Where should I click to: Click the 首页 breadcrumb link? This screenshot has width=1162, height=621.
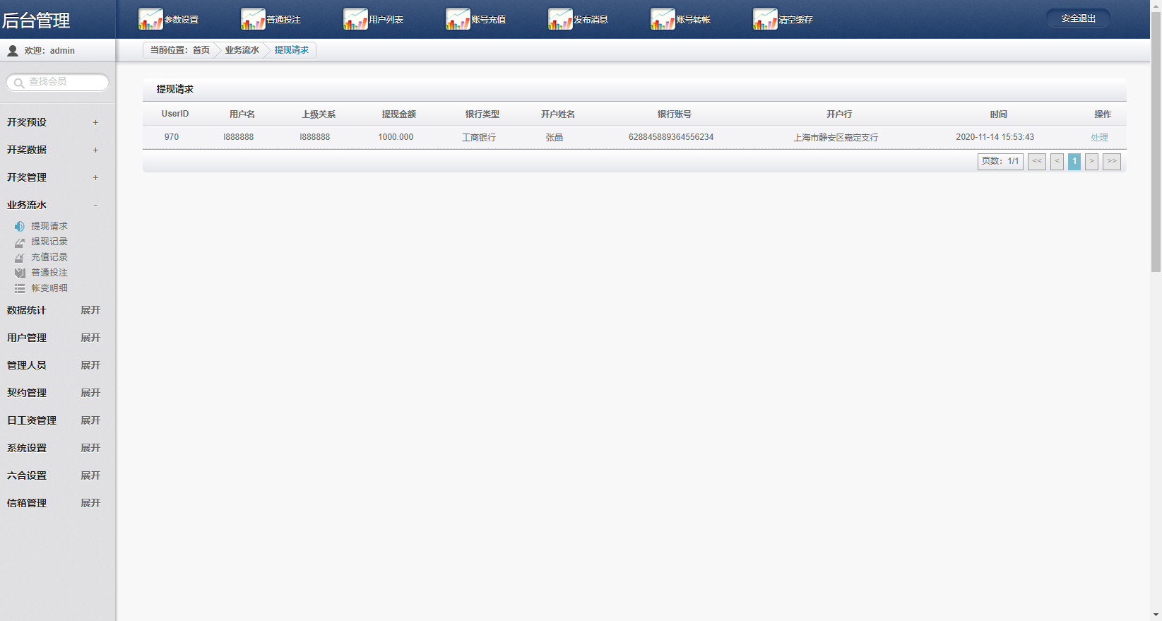coord(201,50)
